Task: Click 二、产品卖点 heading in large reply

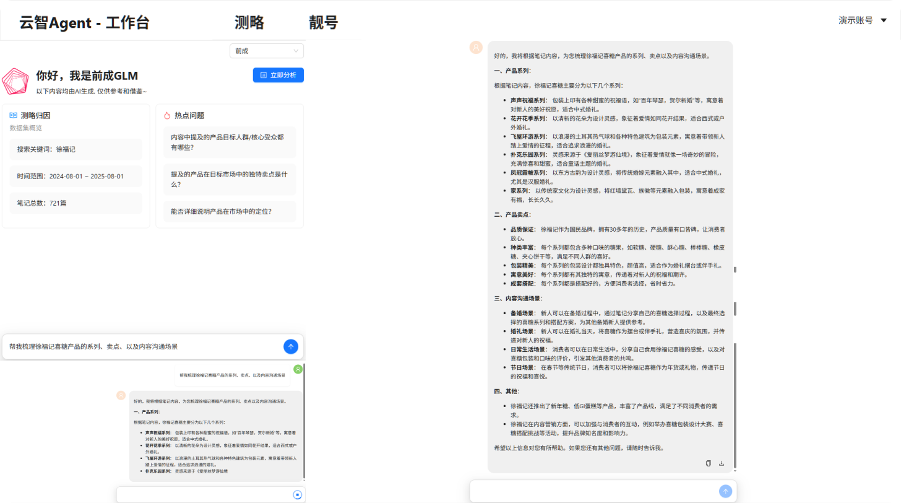Action: tap(512, 214)
